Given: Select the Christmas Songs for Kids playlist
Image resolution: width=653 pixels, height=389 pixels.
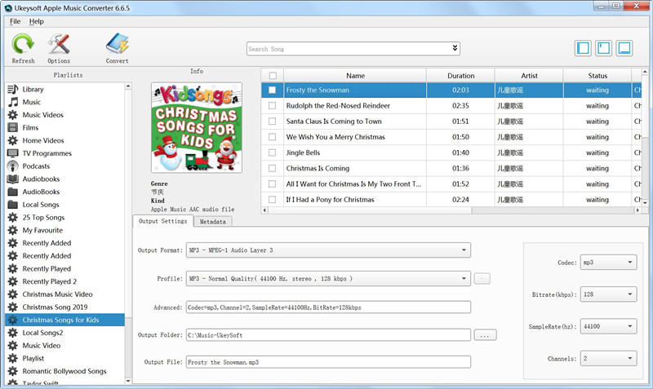Looking at the screenshot, I should click(64, 320).
